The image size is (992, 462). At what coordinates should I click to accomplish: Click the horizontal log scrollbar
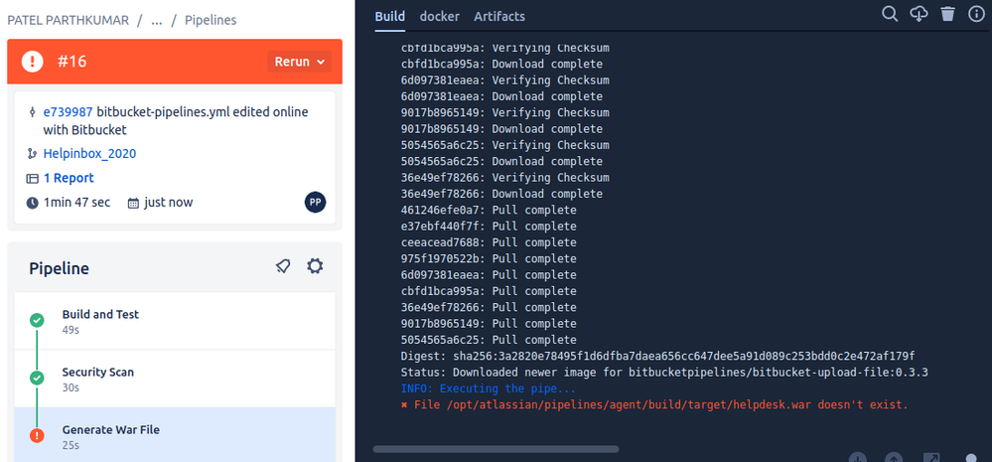pyautogui.click(x=496, y=449)
